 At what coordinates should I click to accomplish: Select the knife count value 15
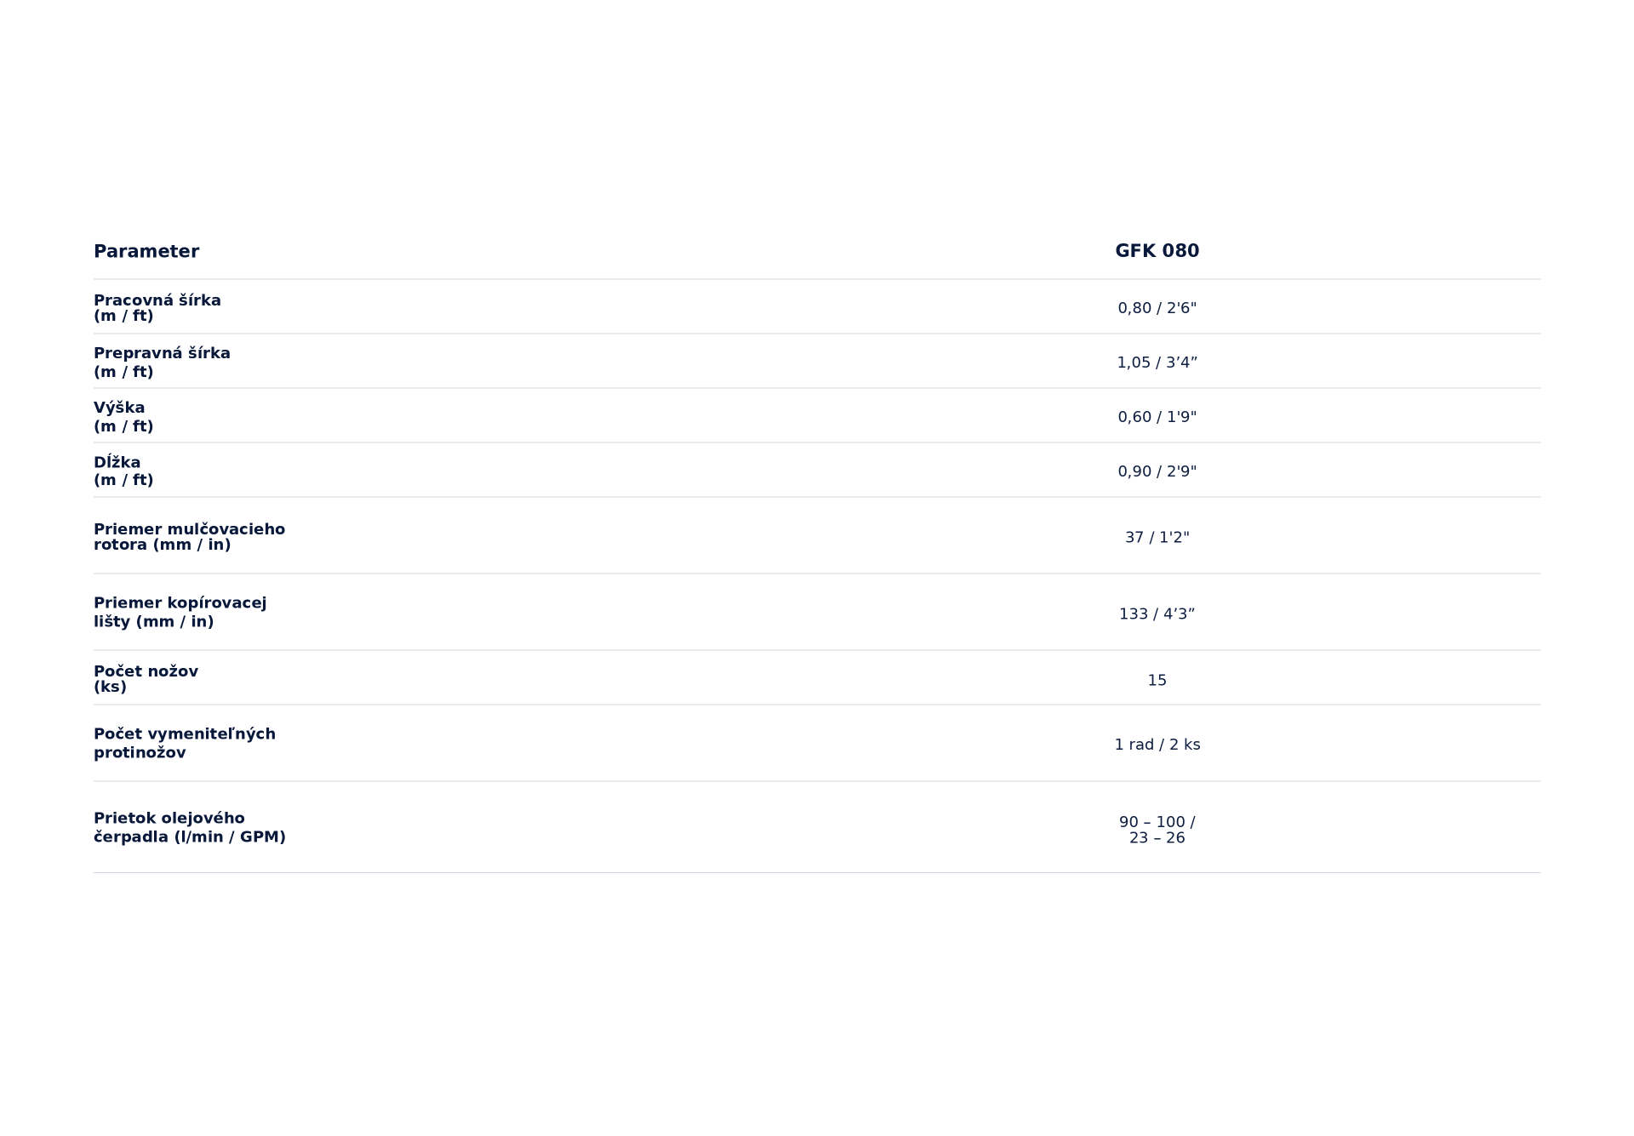[x=1157, y=681]
